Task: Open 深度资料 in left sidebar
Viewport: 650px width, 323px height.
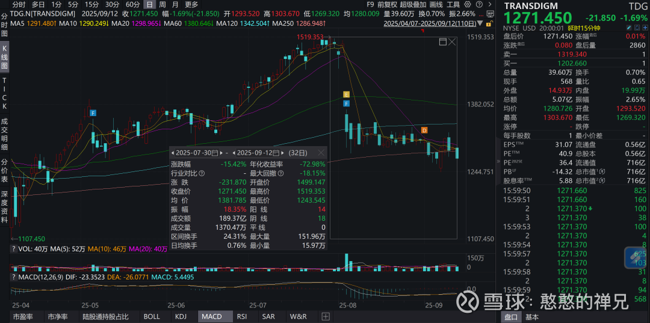Action: pyautogui.click(x=5, y=207)
